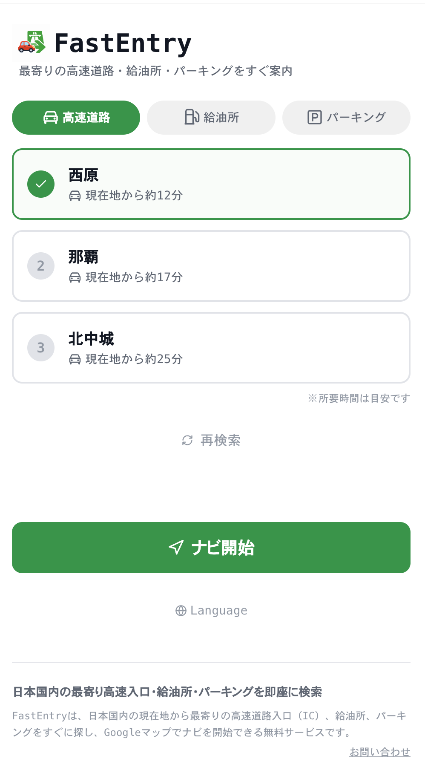The height and width of the screenshot is (779, 425).
Task: Click the car icon in 高速道路 tab
Action: coord(51,117)
